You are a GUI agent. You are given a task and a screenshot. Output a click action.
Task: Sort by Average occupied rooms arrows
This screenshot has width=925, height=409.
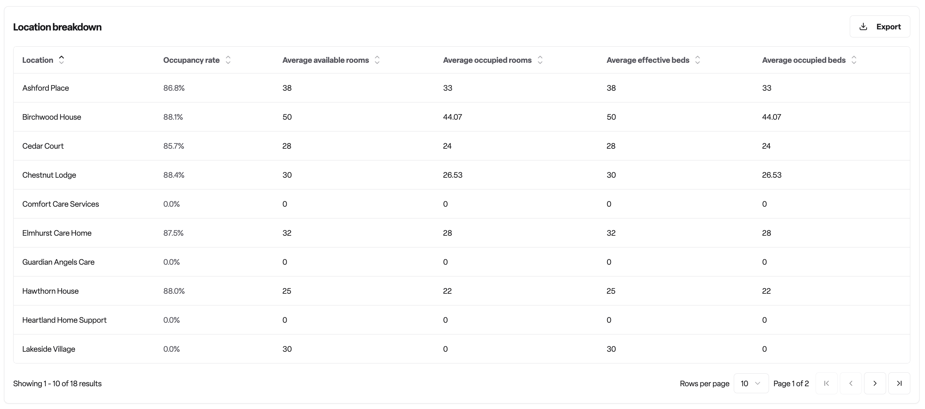coord(540,60)
